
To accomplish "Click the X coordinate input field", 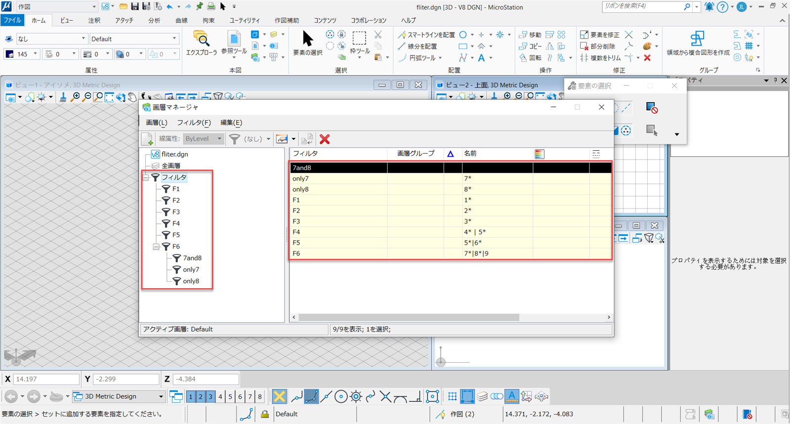I will [x=46, y=379].
